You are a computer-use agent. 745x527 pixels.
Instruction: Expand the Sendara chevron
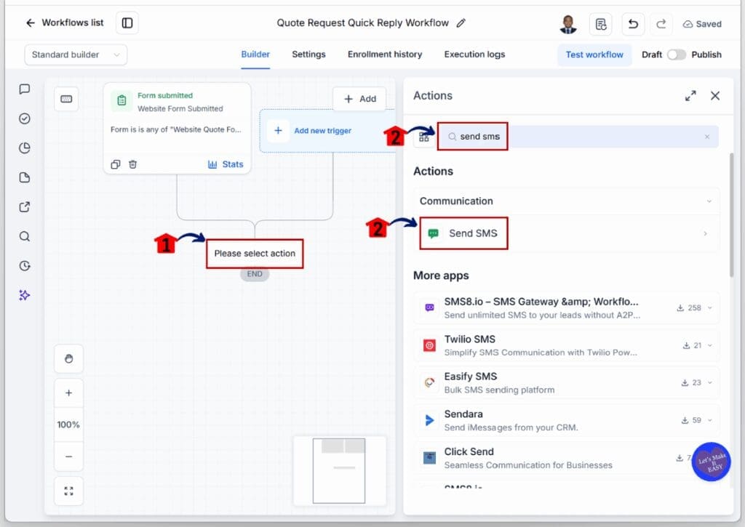click(x=710, y=420)
